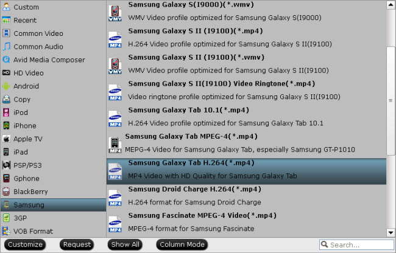396x253 pixels.
Task: Click the Recent category icon
Action: click(x=6, y=20)
